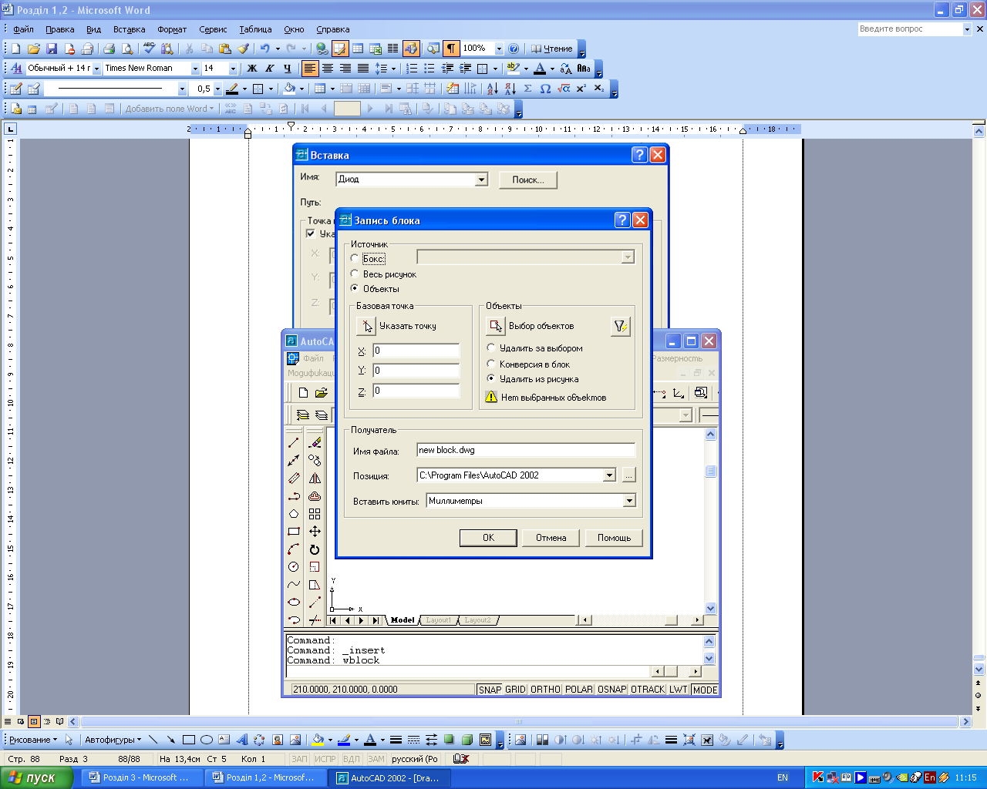Open the Автофигуры dropdown in Drawing toolbar
The image size is (987, 789).
(113, 740)
